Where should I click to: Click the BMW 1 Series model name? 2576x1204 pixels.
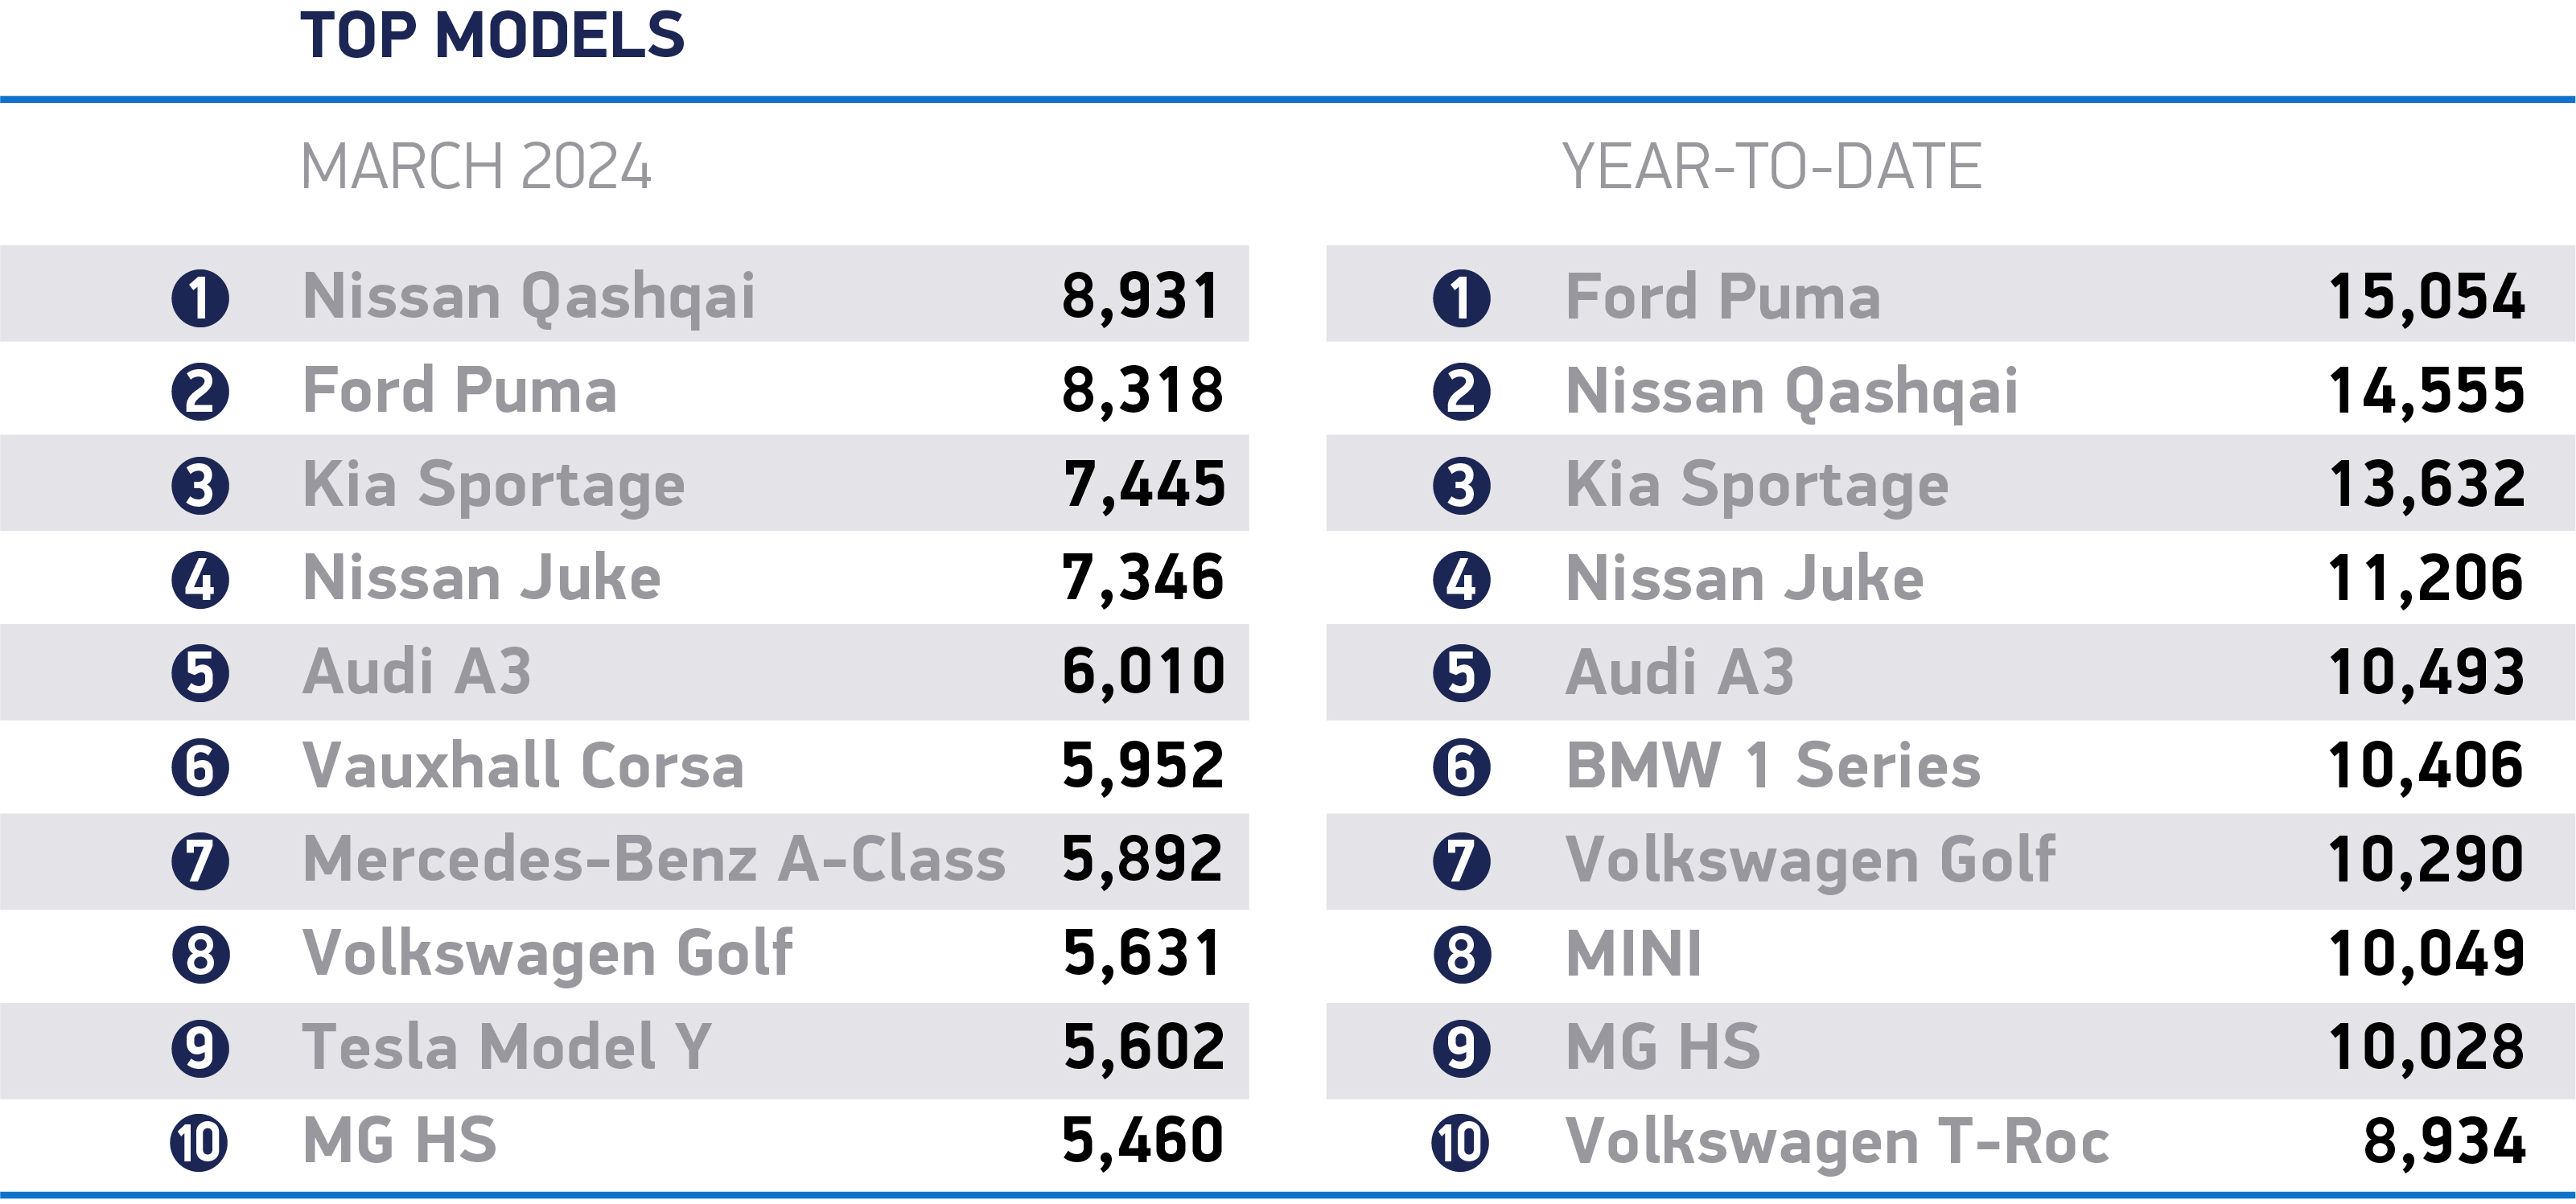tap(1773, 766)
